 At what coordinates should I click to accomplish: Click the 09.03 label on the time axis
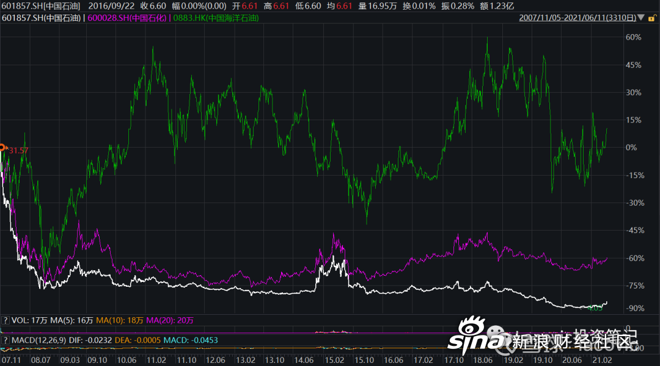(x=70, y=360)
